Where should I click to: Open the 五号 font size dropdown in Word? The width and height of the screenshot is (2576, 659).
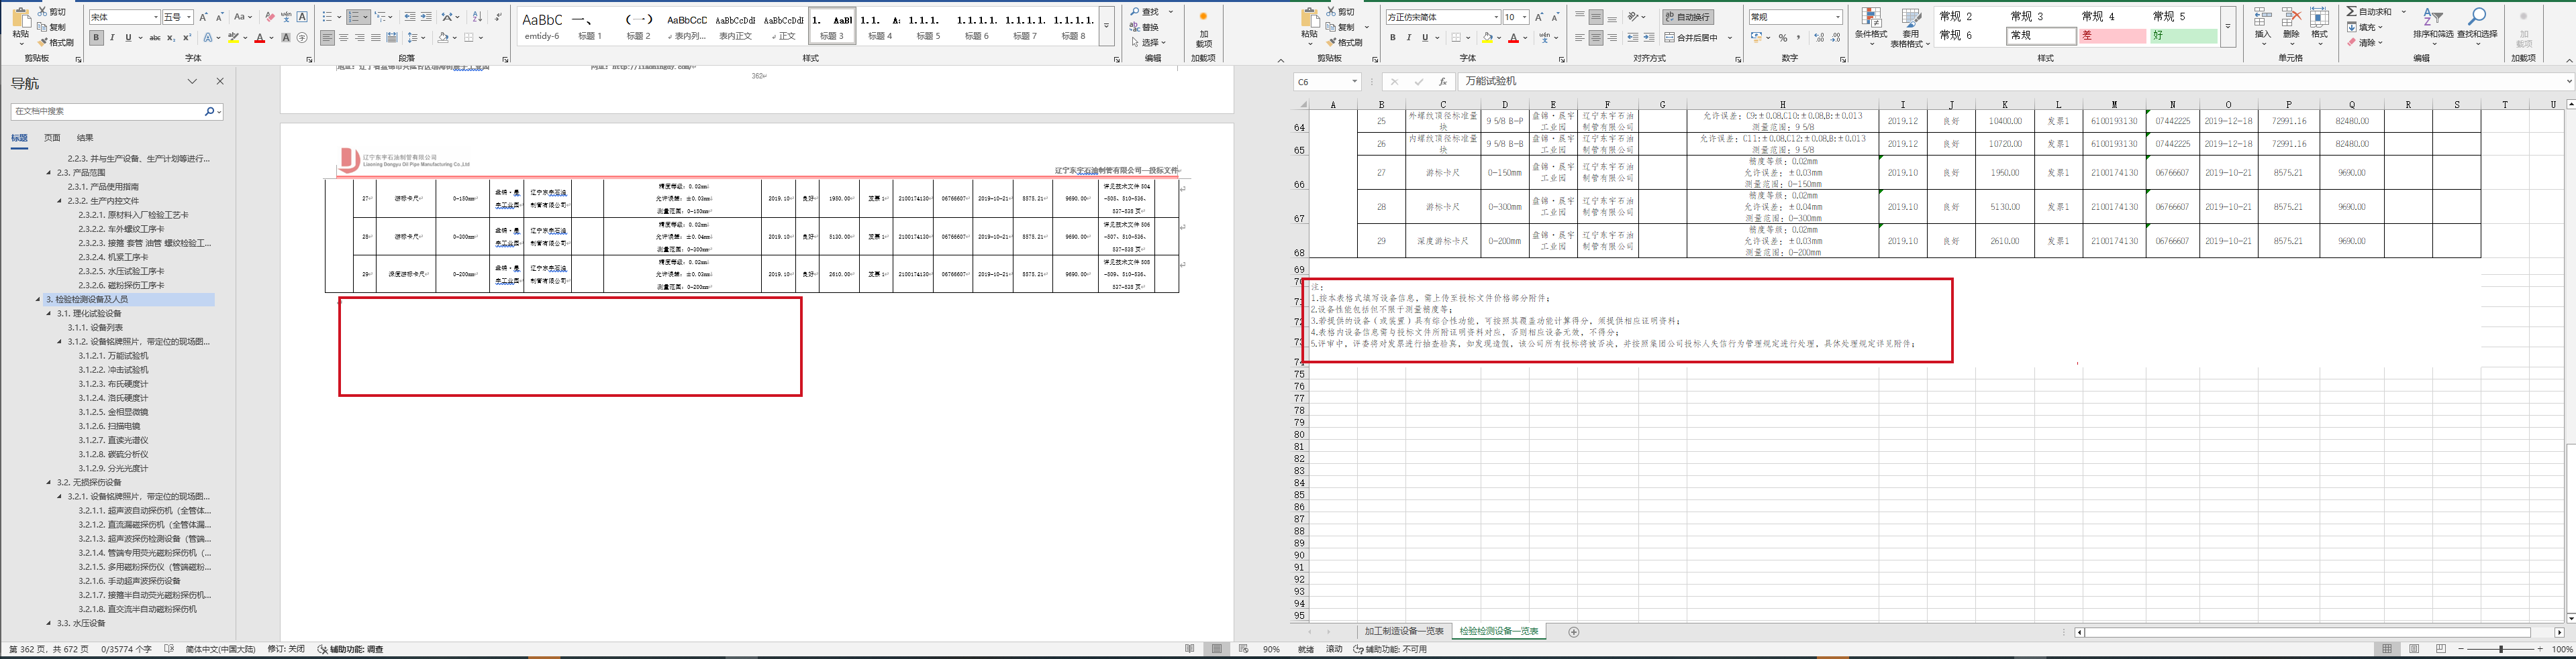(189, 17)
